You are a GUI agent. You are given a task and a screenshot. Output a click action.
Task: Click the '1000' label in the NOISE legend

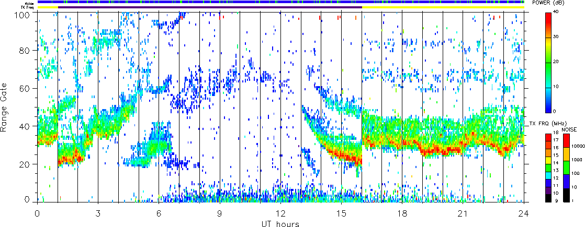(x=577, y=160)
